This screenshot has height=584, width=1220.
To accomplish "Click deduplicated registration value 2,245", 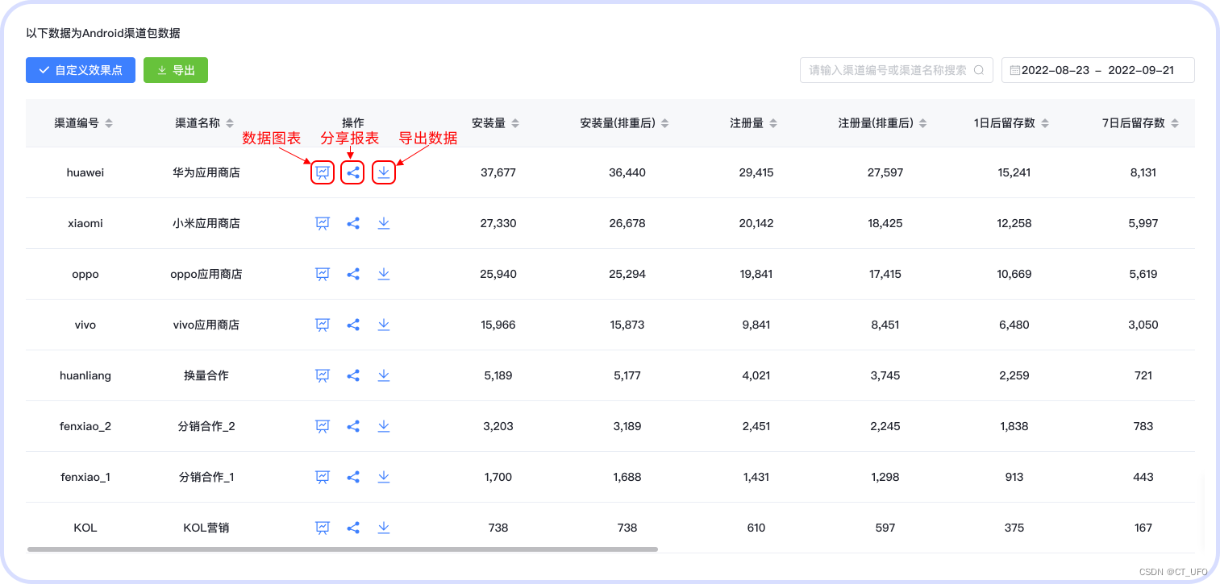I will point(885,426).
